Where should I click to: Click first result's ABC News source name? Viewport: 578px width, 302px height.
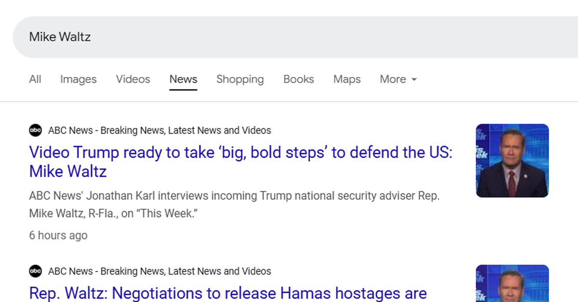pos(159,130)
